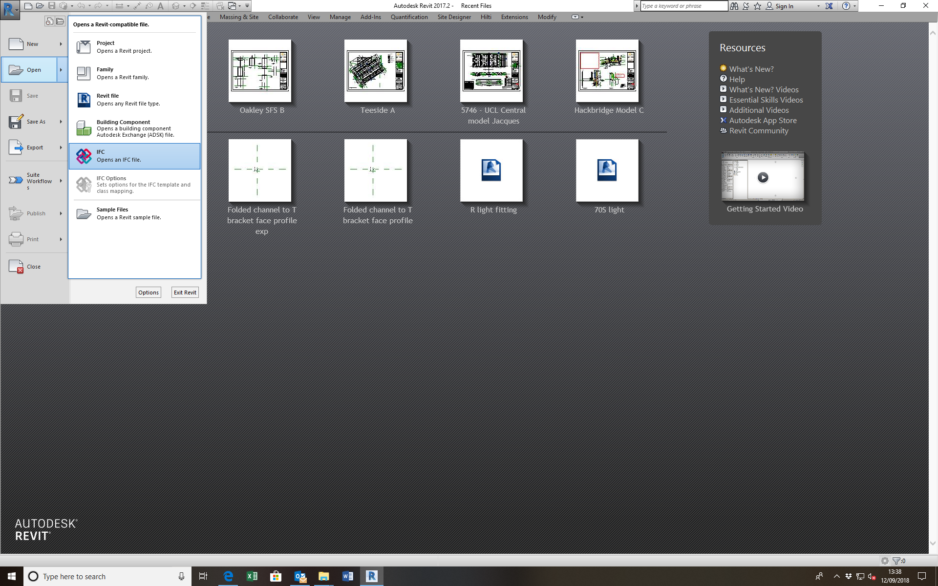The height and width of the screenshot is (586, 938).
Task: Click the Options button
Action: tap(149, 293)
